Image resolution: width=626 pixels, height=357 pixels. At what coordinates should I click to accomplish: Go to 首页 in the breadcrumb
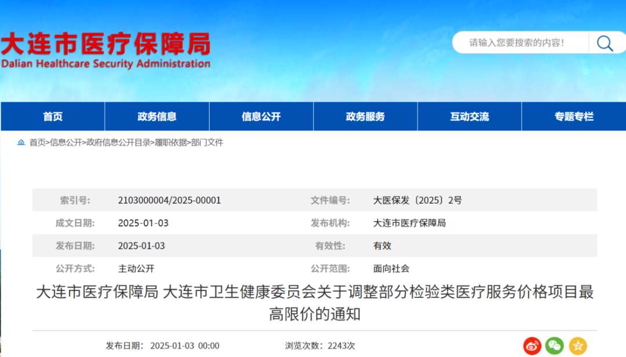click(38, 142)
